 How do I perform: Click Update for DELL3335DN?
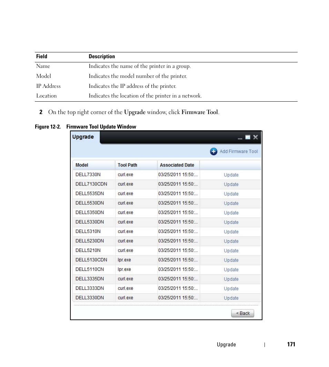pos(231,279)
